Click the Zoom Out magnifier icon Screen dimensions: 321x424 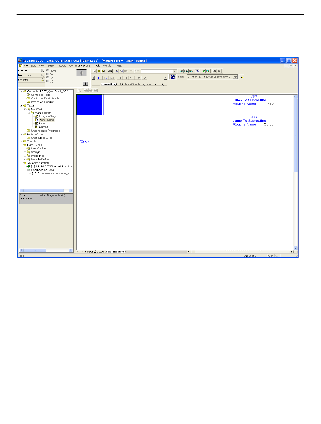[x=219, y=71]
